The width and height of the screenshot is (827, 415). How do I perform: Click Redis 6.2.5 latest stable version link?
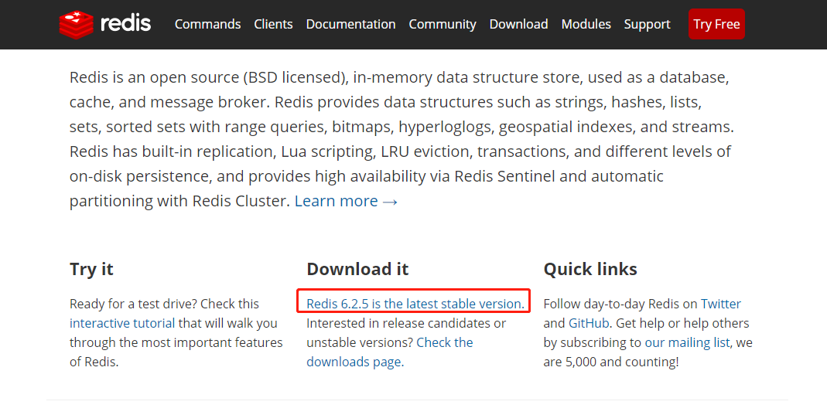(415, 304)
